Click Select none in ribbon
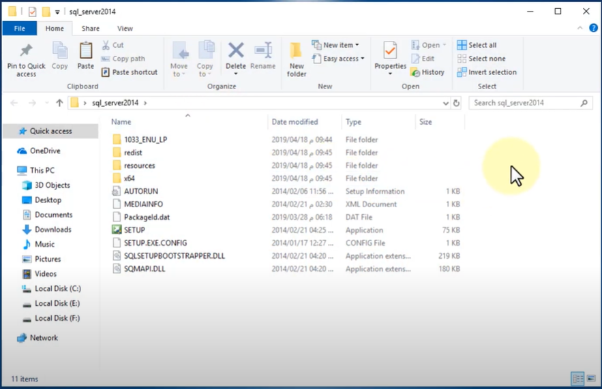Viewport: 602px width, 389px height. (481, 59)
